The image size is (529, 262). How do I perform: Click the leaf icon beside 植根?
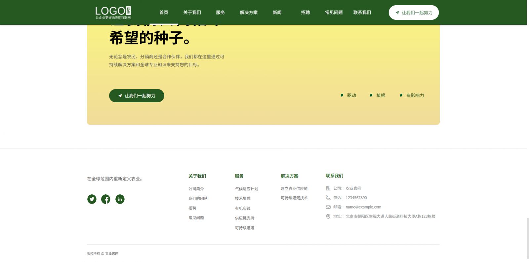[x=371, y=95]
